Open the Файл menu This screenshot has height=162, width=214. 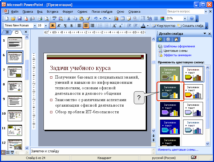tap(15, 12)
